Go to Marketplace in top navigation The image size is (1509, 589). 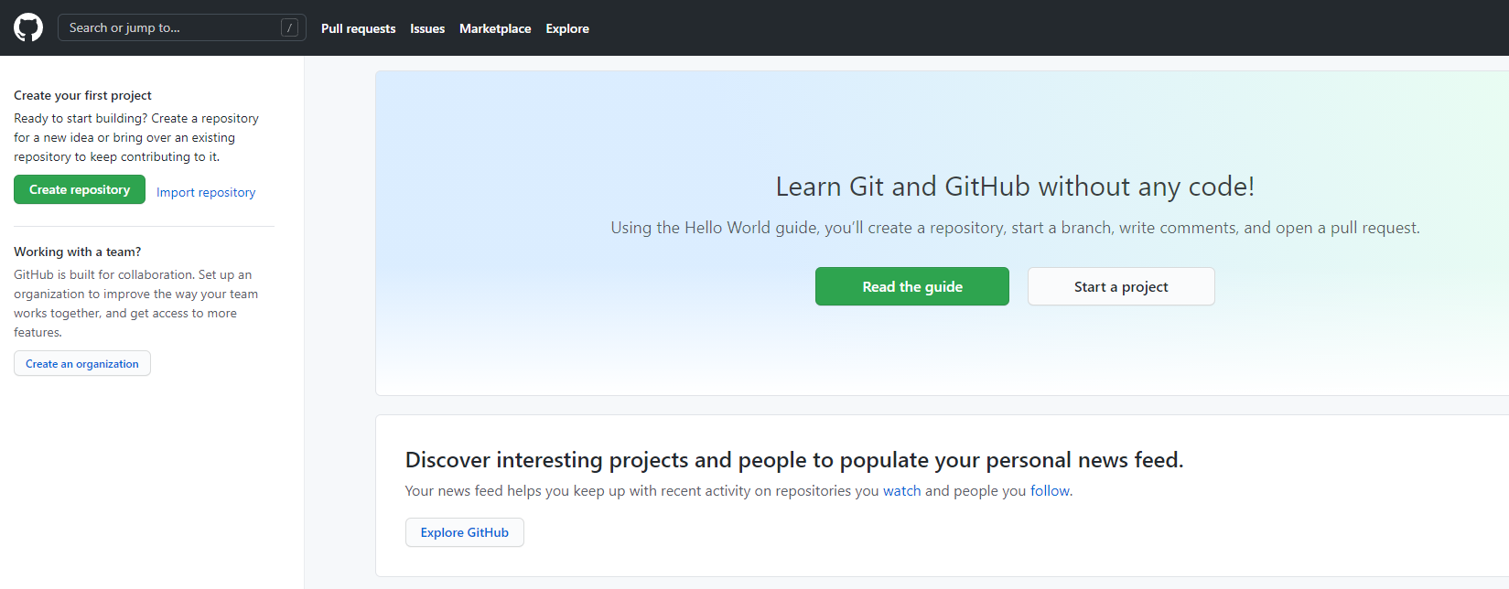pos(495,28)
